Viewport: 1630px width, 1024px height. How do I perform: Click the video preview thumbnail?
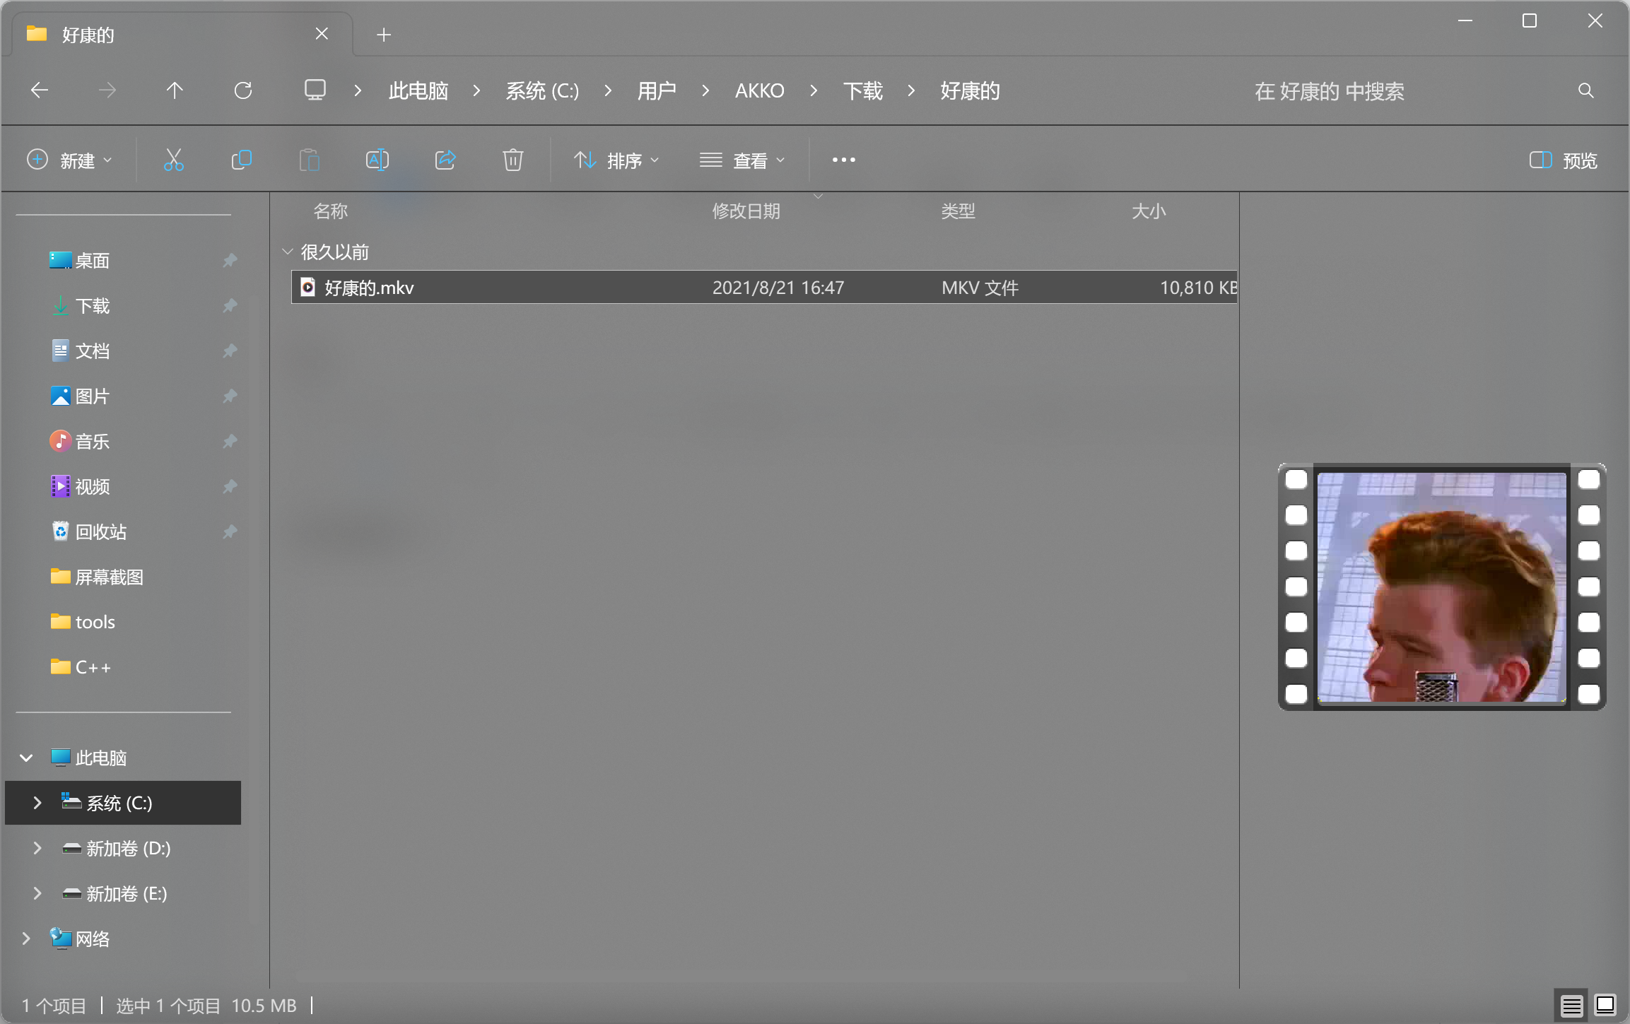(x=1441, y=587)
